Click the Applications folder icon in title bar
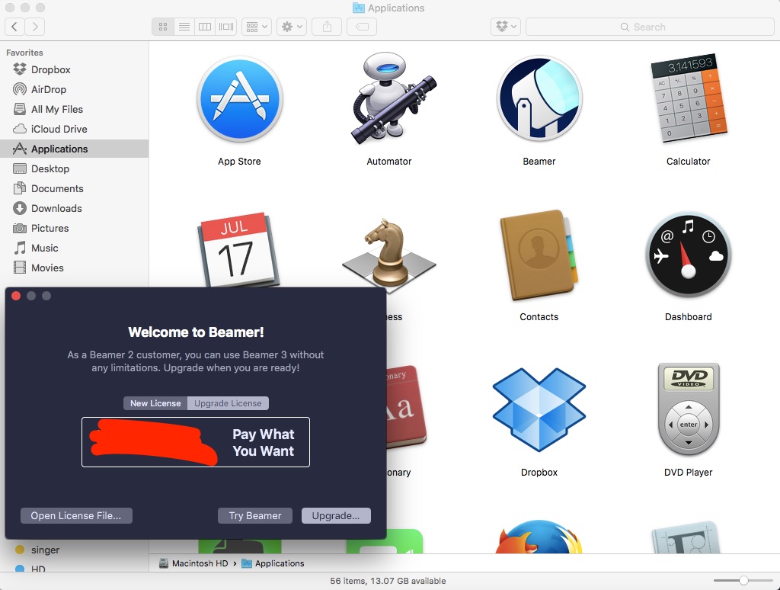 [359, 8]
